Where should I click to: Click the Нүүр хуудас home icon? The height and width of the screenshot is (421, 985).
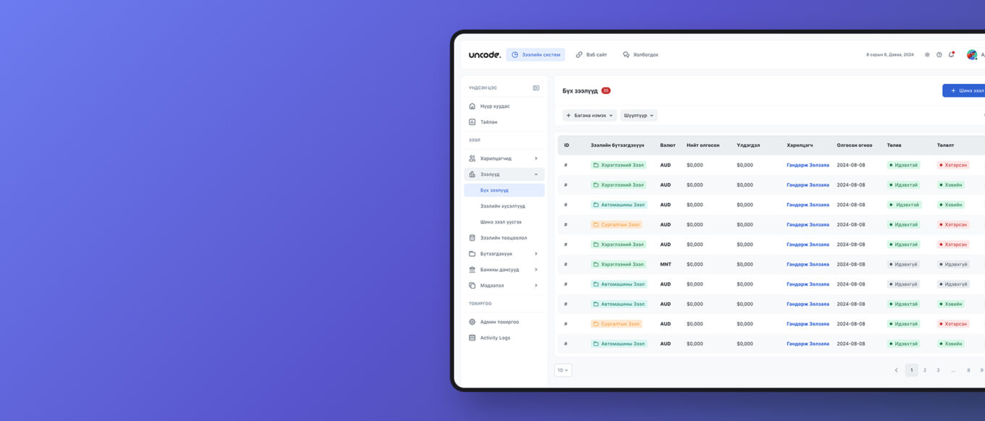pos(472,106)
